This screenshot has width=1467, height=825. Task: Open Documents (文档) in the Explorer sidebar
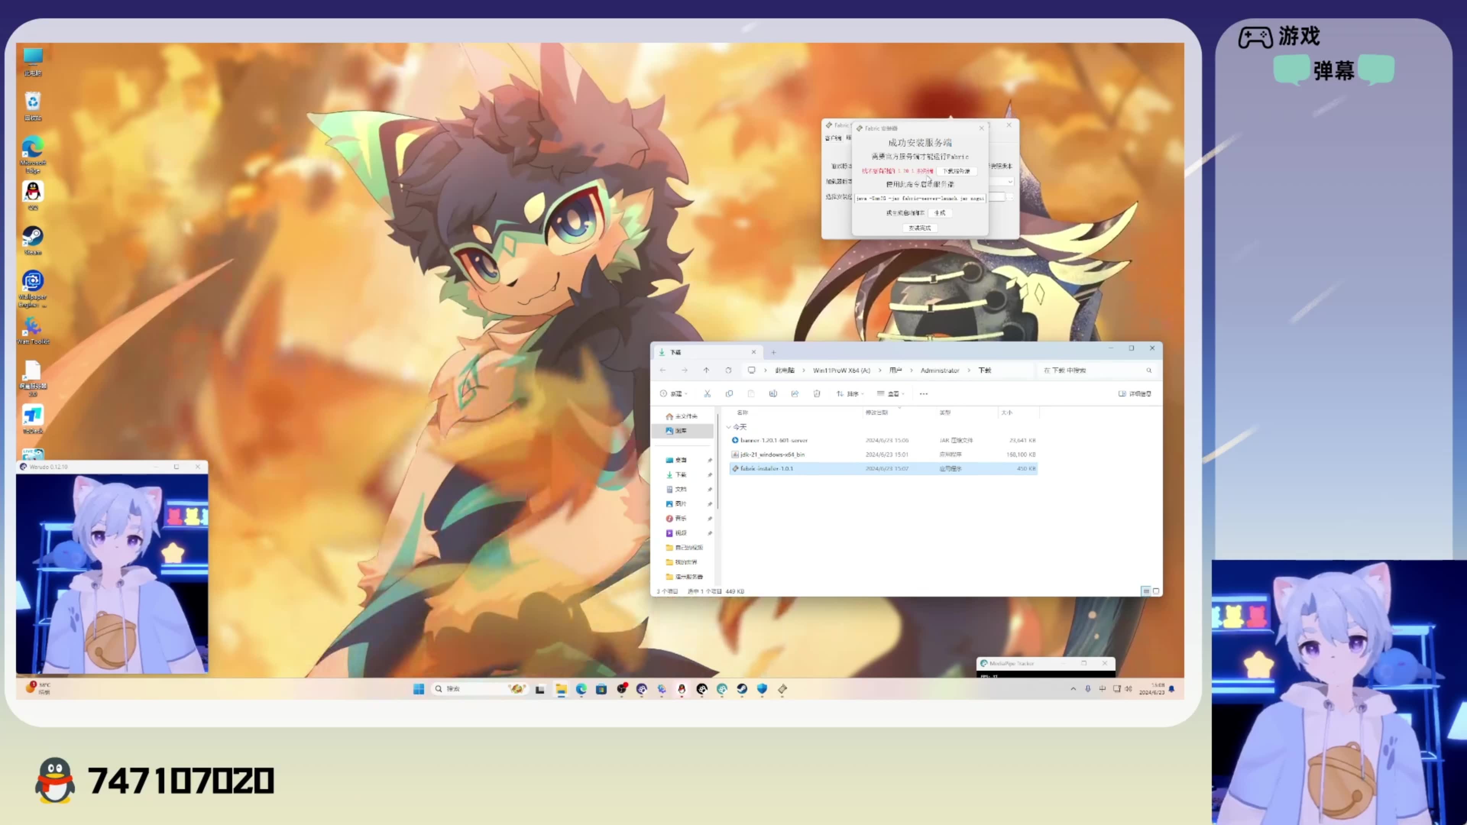click(680, 489)
